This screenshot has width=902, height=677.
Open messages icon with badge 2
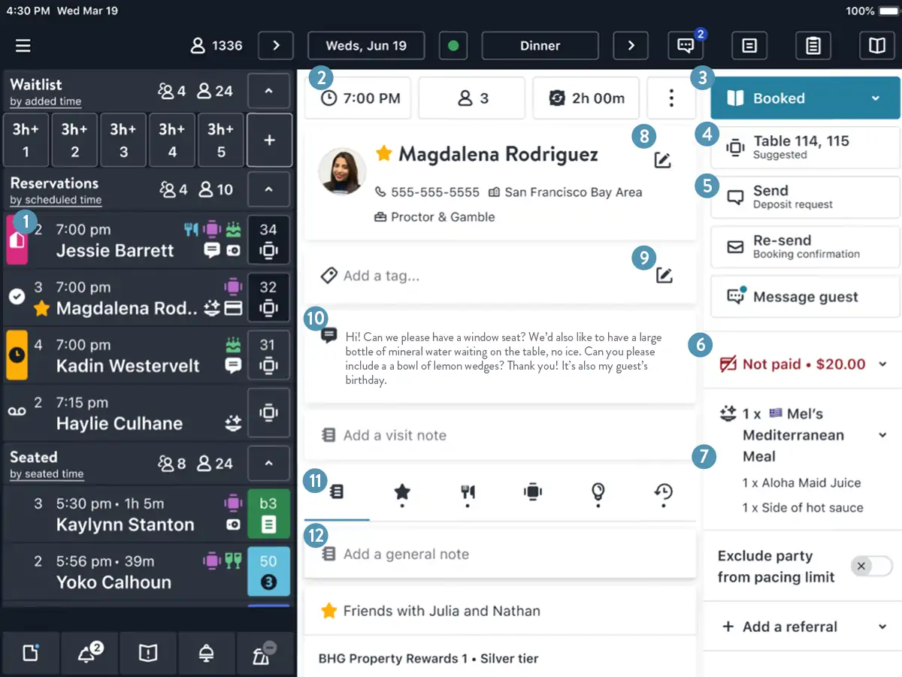coord(686,46)
